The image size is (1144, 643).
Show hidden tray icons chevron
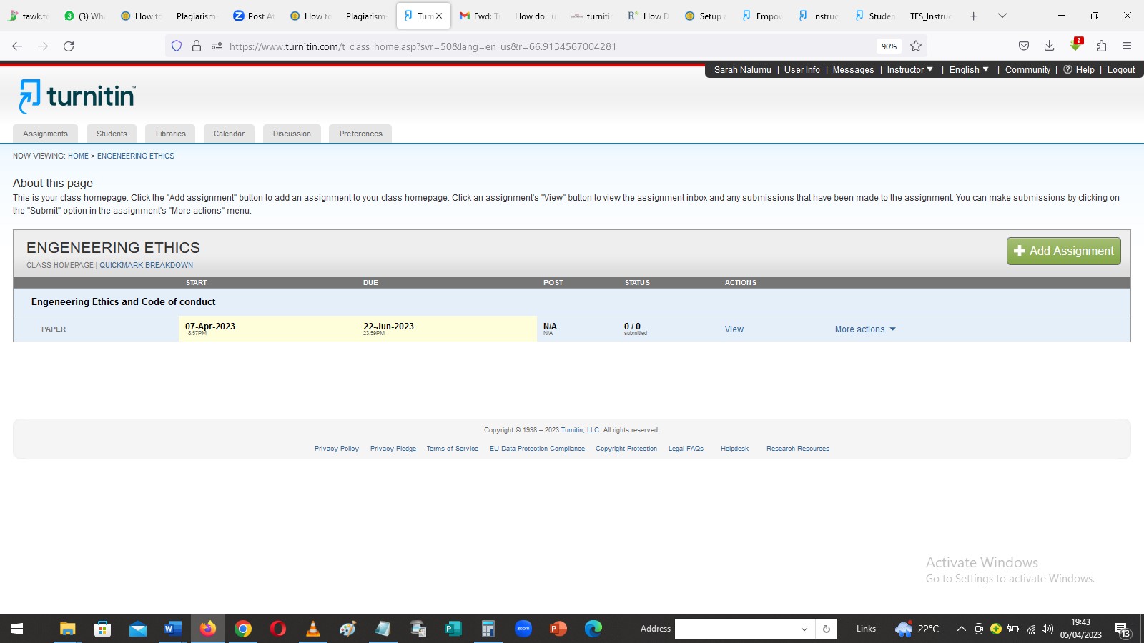(x=962, y=629)
